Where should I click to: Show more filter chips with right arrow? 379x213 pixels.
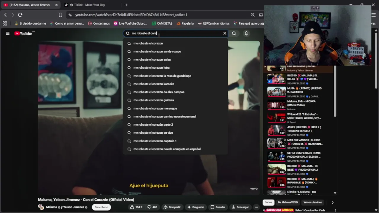click(x=333, y=202)
